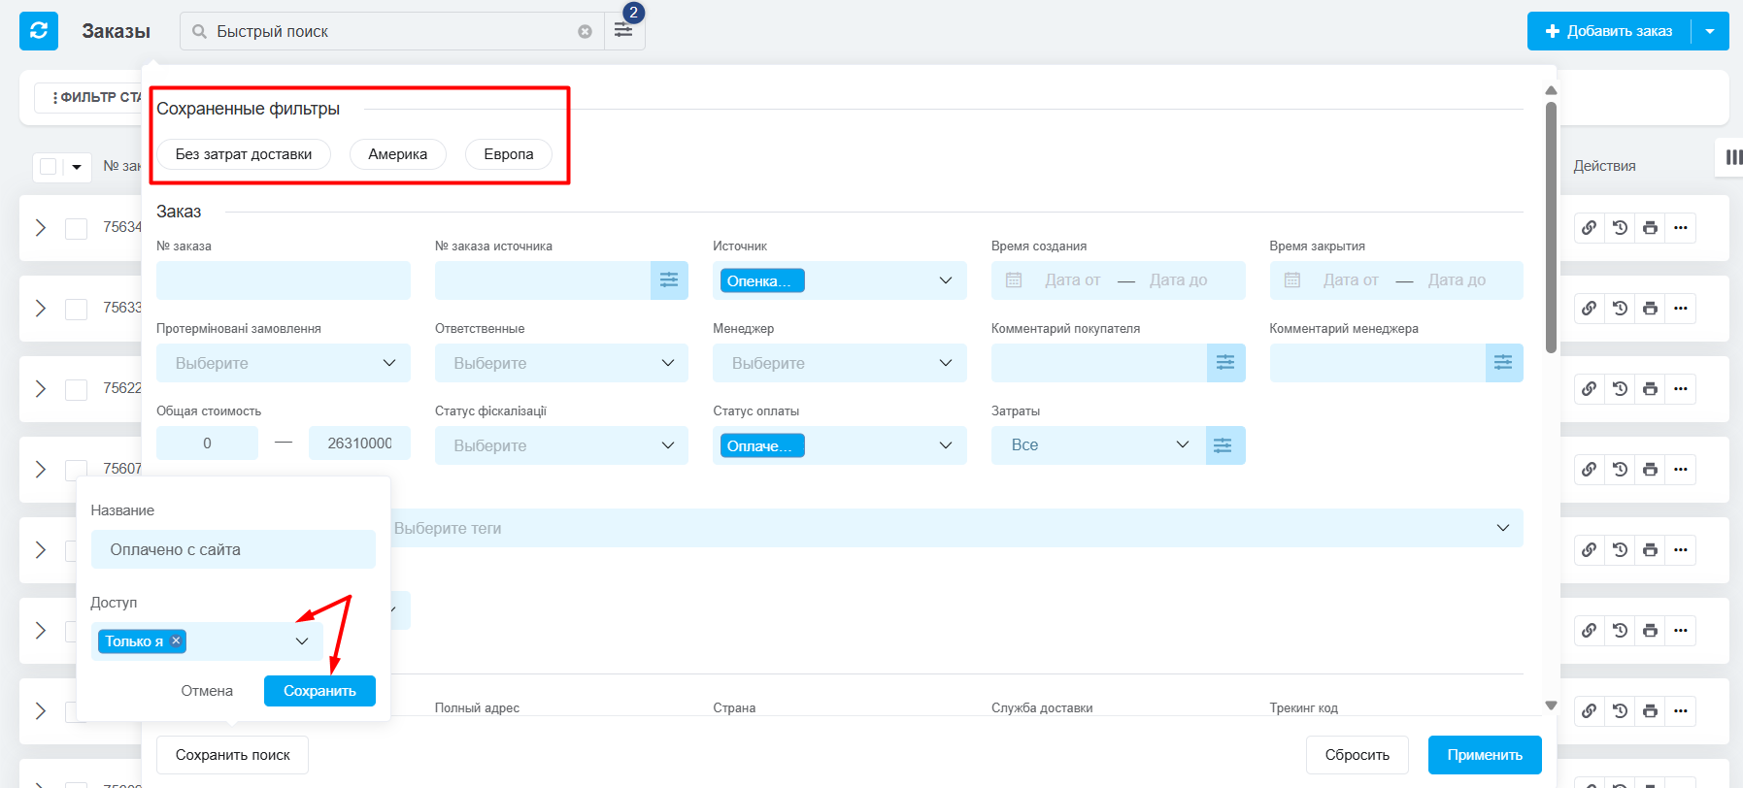Click filter options icon for Затраты field
Viewport: 1743px width, 788px height.
click(x=1224, y=445)
